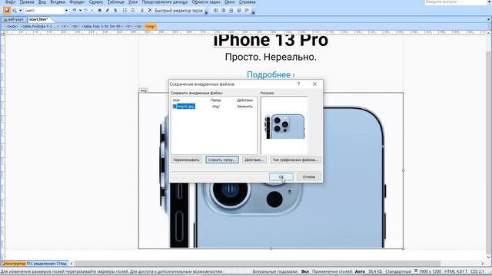Apply the numbered list icon
492x276 pixels.
125,10
